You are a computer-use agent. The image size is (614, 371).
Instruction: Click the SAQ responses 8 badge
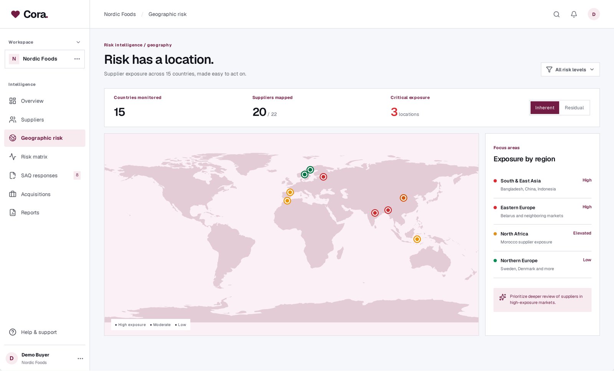click(x=77, y=175)
